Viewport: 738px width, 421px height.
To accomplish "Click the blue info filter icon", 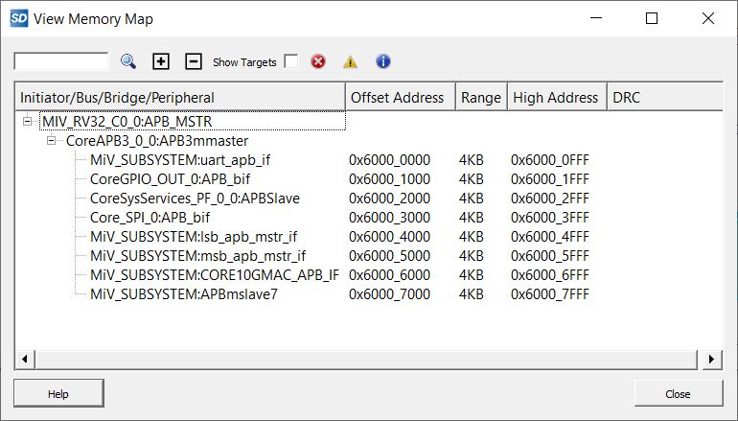I will coord(383,61).
